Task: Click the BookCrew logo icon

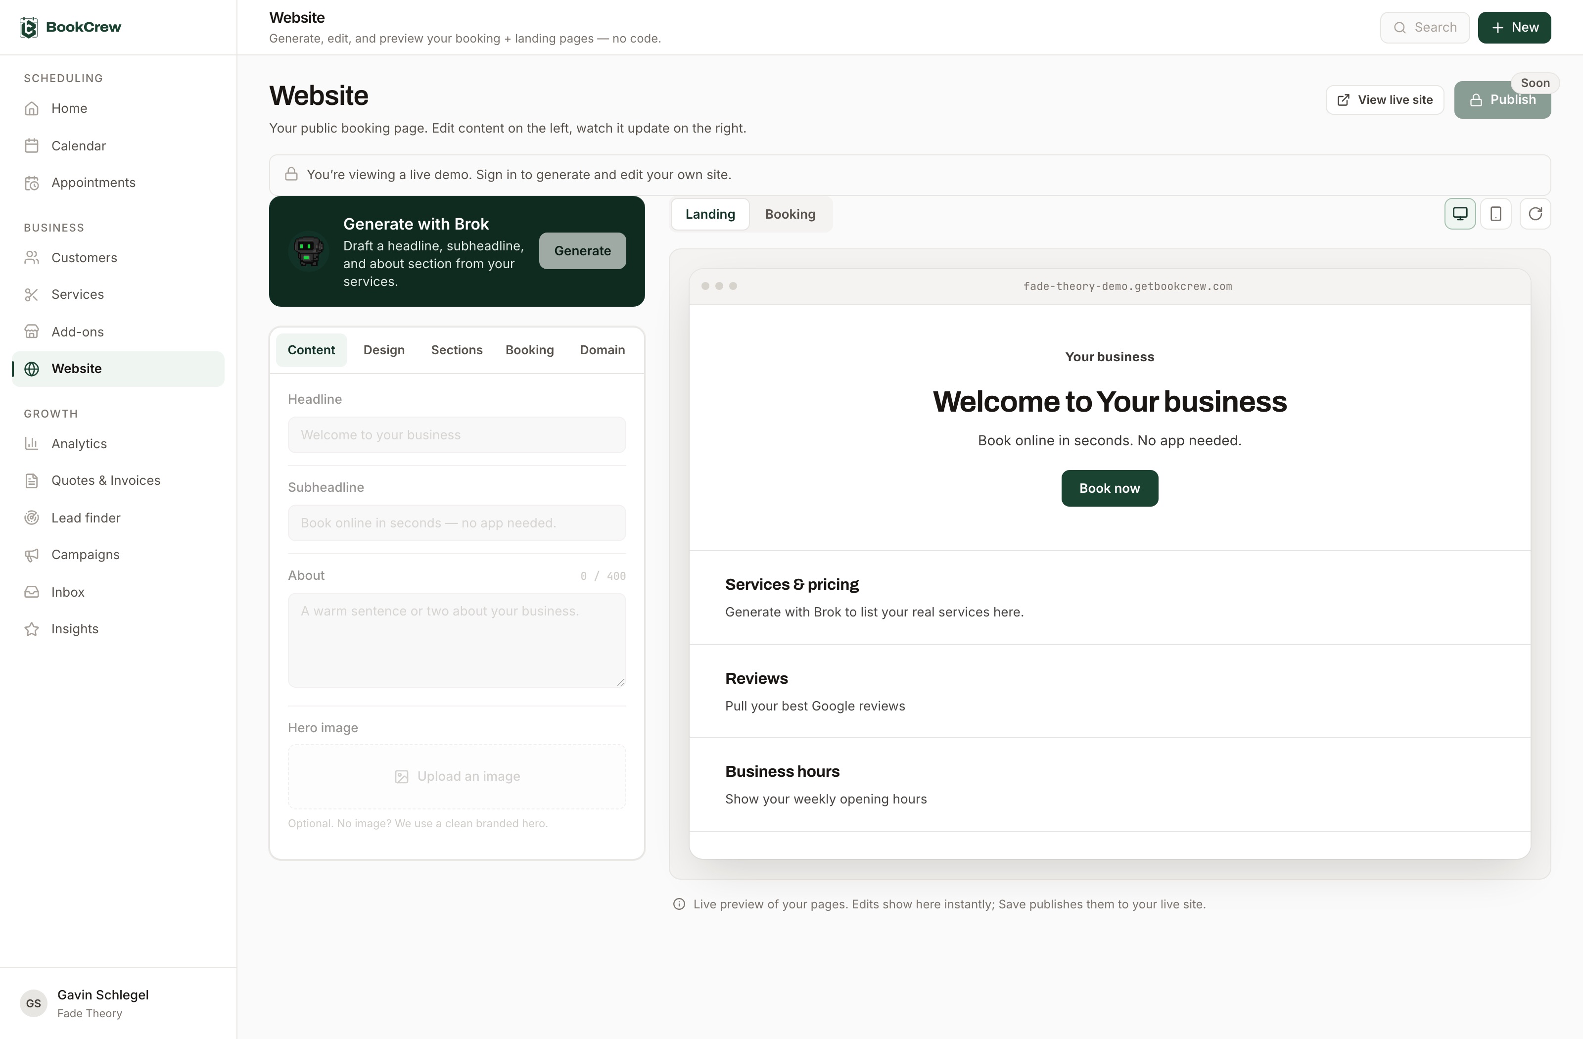Action: click(29, 27)
